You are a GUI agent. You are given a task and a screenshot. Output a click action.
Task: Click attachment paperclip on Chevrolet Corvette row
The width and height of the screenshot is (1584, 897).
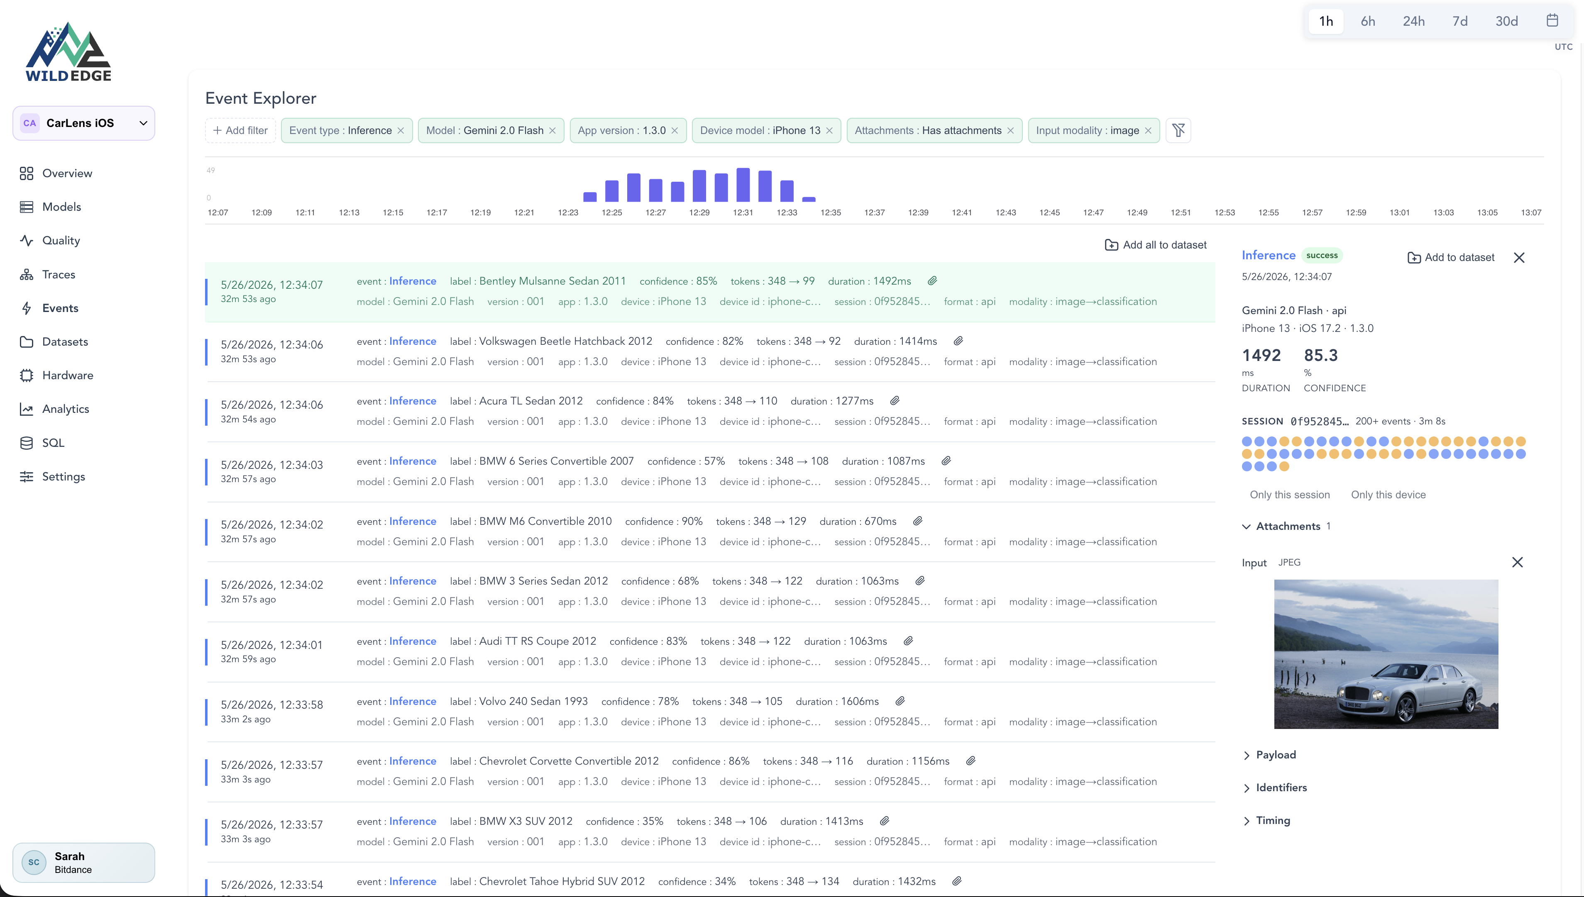(x=971, y=761)
